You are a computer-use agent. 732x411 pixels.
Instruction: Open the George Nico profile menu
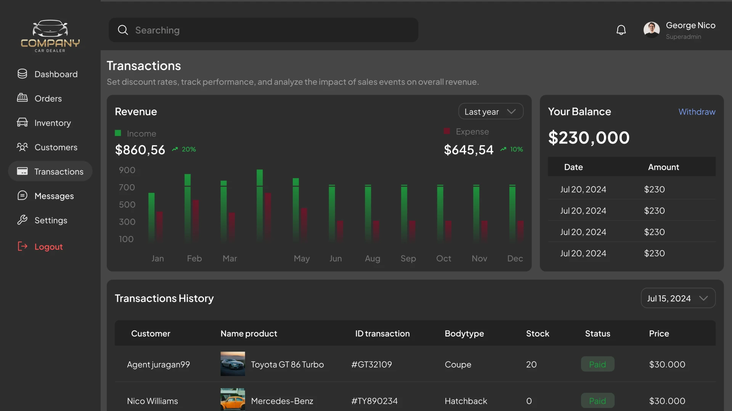coord(680,30)
